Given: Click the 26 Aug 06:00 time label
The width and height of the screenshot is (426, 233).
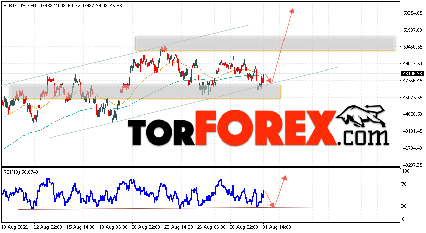Looking at the screenshot, I should pos(211,227).
